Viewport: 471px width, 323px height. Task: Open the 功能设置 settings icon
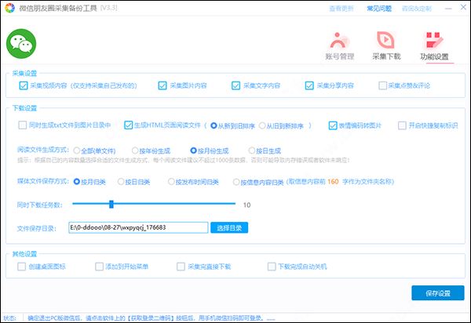(x=434, y=46)
